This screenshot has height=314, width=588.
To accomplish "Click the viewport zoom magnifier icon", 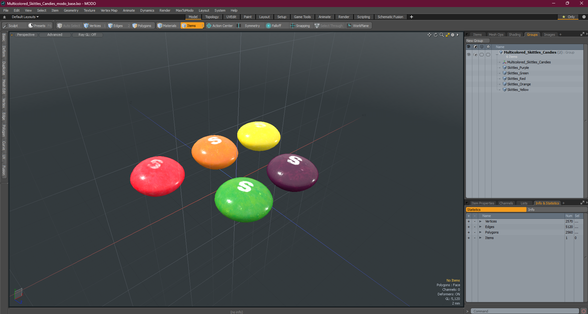I will click(x=442, y=35).
